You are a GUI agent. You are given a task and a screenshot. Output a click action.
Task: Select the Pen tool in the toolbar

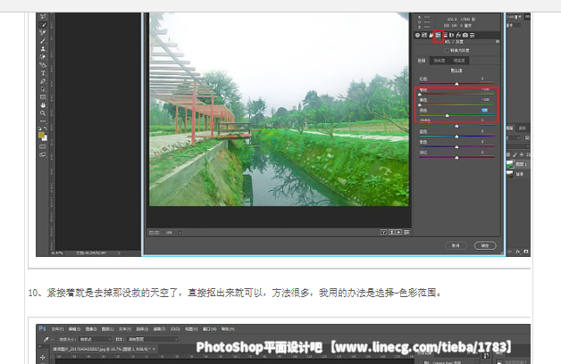[43, 81]
